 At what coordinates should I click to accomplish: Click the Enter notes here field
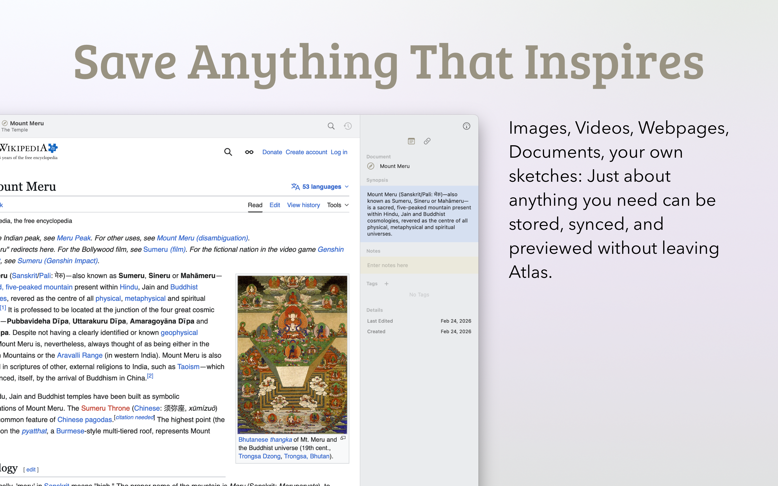(x=419, y=265)
